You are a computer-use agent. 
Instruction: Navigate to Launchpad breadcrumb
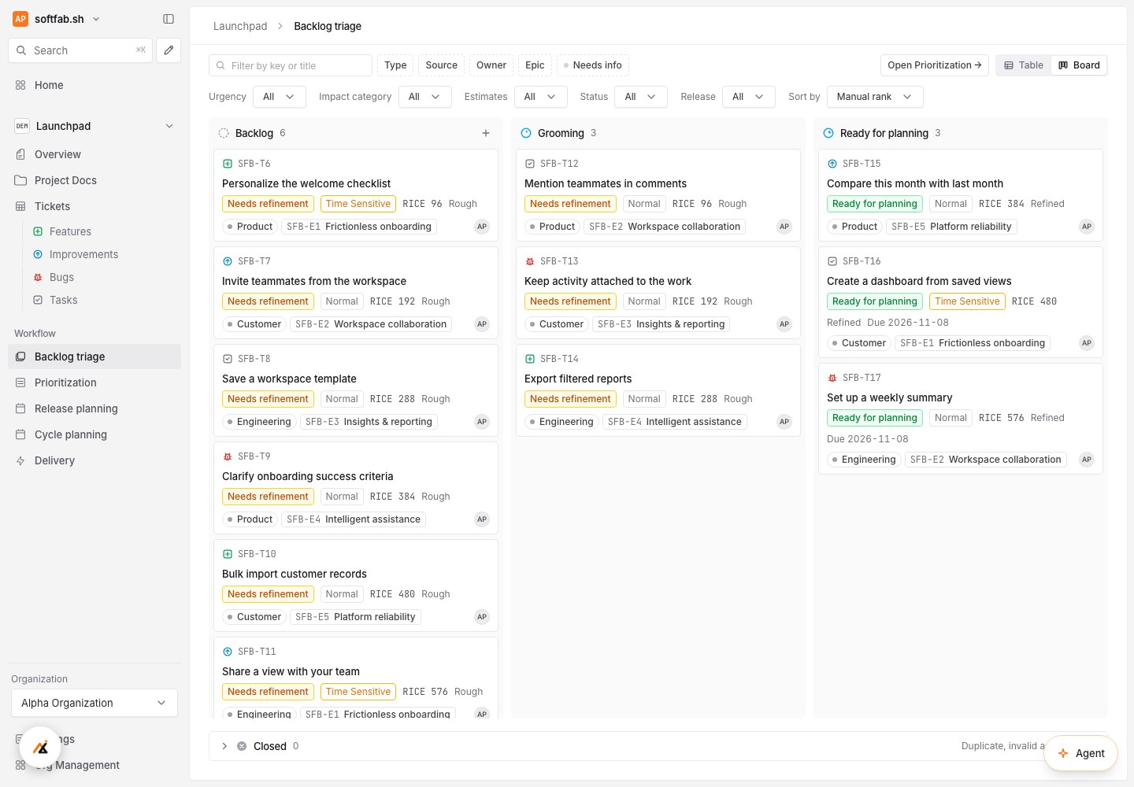pos(240,26)
